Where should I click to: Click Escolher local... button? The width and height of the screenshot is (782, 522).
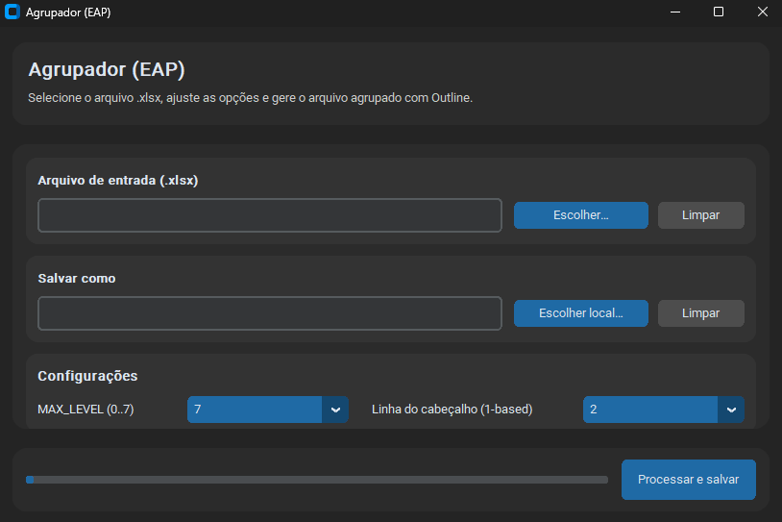581,313
